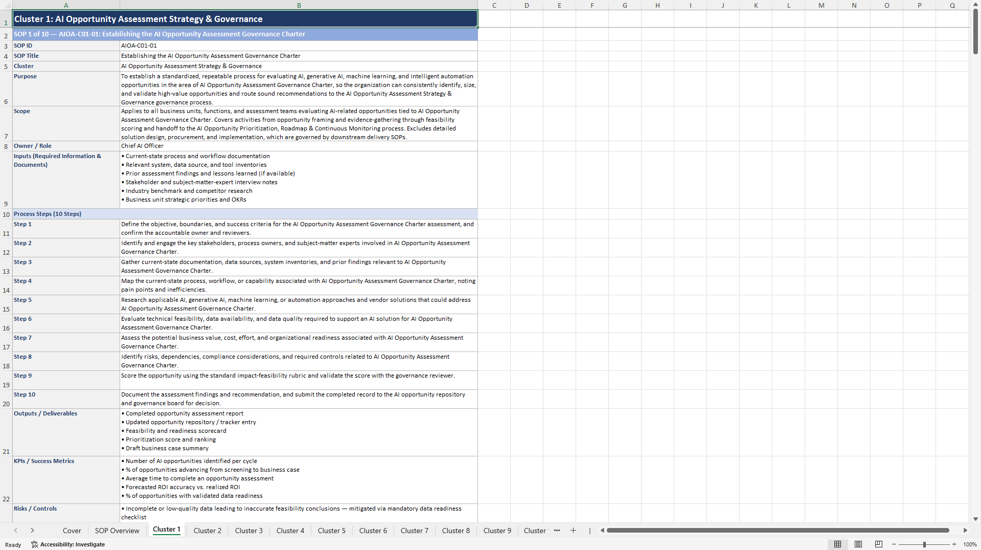This screenshot has height=550, width=981.
Task: Show more hidden sheet tabs ellipsis
Action: click(x=557, y=531)
